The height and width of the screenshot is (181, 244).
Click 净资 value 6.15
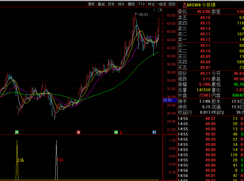click(x=206, y=107)
